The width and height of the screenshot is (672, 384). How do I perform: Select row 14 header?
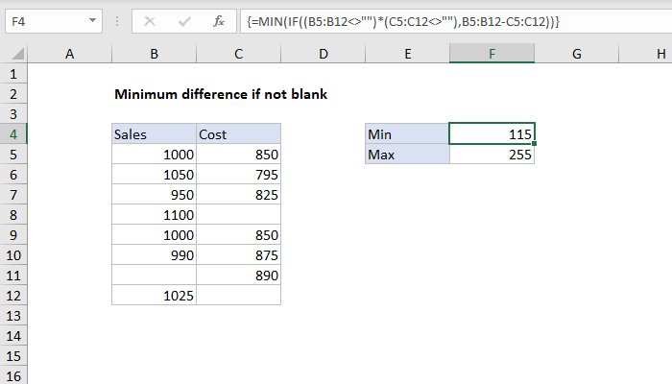tap(13, 336)
